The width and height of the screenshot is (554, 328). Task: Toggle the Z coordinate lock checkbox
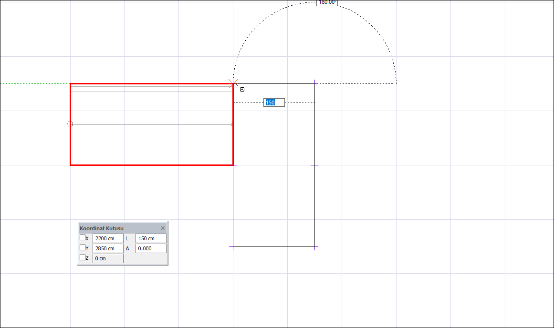point(83,258)
